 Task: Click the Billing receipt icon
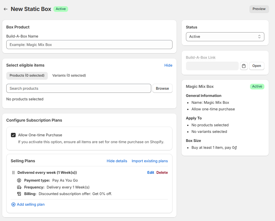[19, 194]
